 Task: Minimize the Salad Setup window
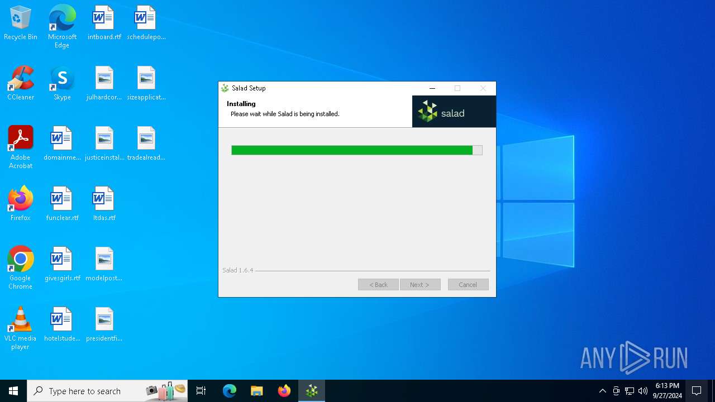(432, 88)
